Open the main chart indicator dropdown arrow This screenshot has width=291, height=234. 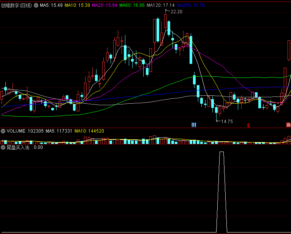[x=36, y=5]
